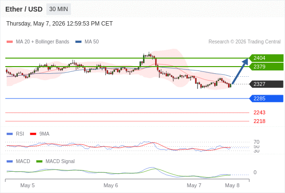This screenshot has width=285, height=193.
Task: Click the black 2327 current price tag
Action: (266, 84)
